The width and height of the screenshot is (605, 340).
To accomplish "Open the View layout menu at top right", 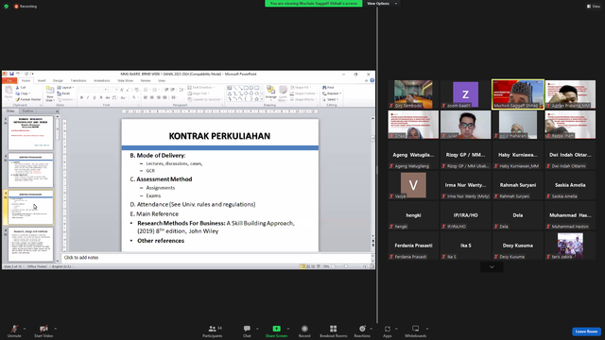I will pyautogui.click(x=594, y=7).
